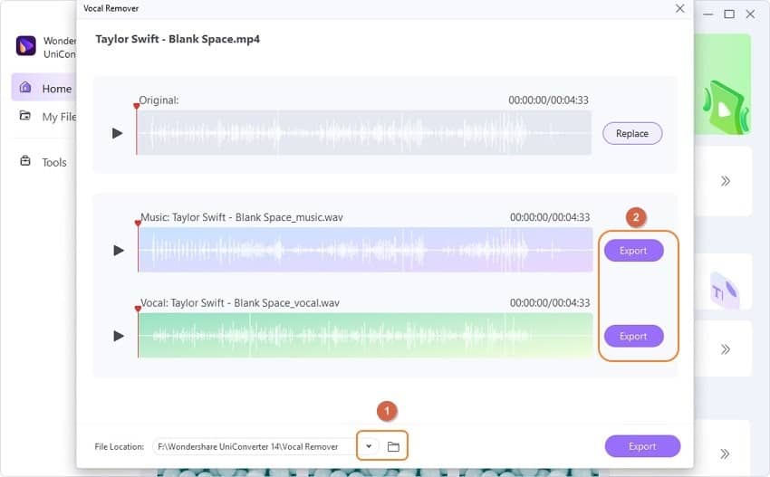The width and height of the screenshot is (770, 477).
Task: Click the Taylor Swift - Blank Space.mp4 title
Action: pos(178,39)
